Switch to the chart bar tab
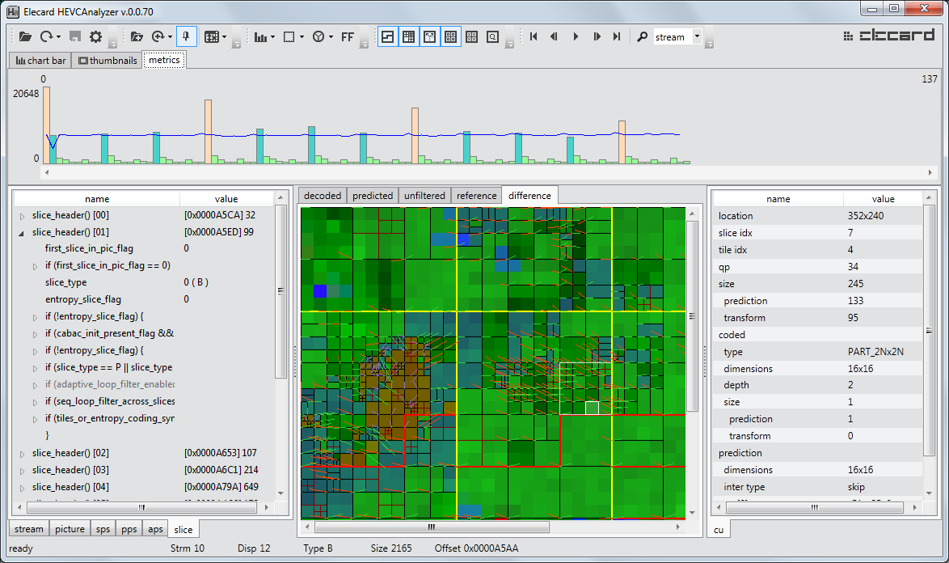Screen dimensions: 949x563 (40, 61)
